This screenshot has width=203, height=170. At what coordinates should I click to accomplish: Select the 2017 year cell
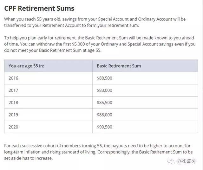tap(13, 90)
